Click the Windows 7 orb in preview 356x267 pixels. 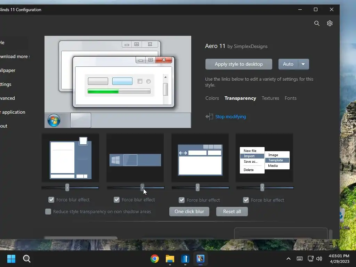tap(54, 120)
